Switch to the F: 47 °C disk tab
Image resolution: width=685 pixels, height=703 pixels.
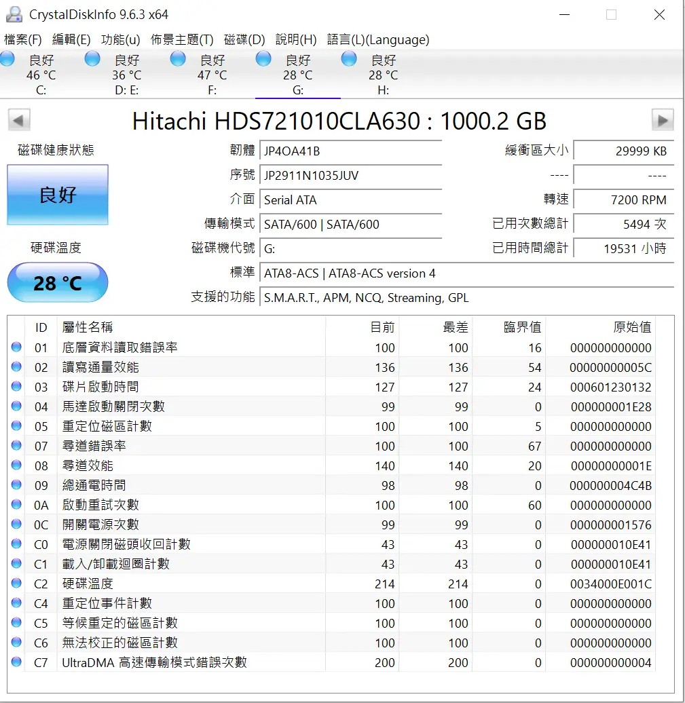coord(212,75)
